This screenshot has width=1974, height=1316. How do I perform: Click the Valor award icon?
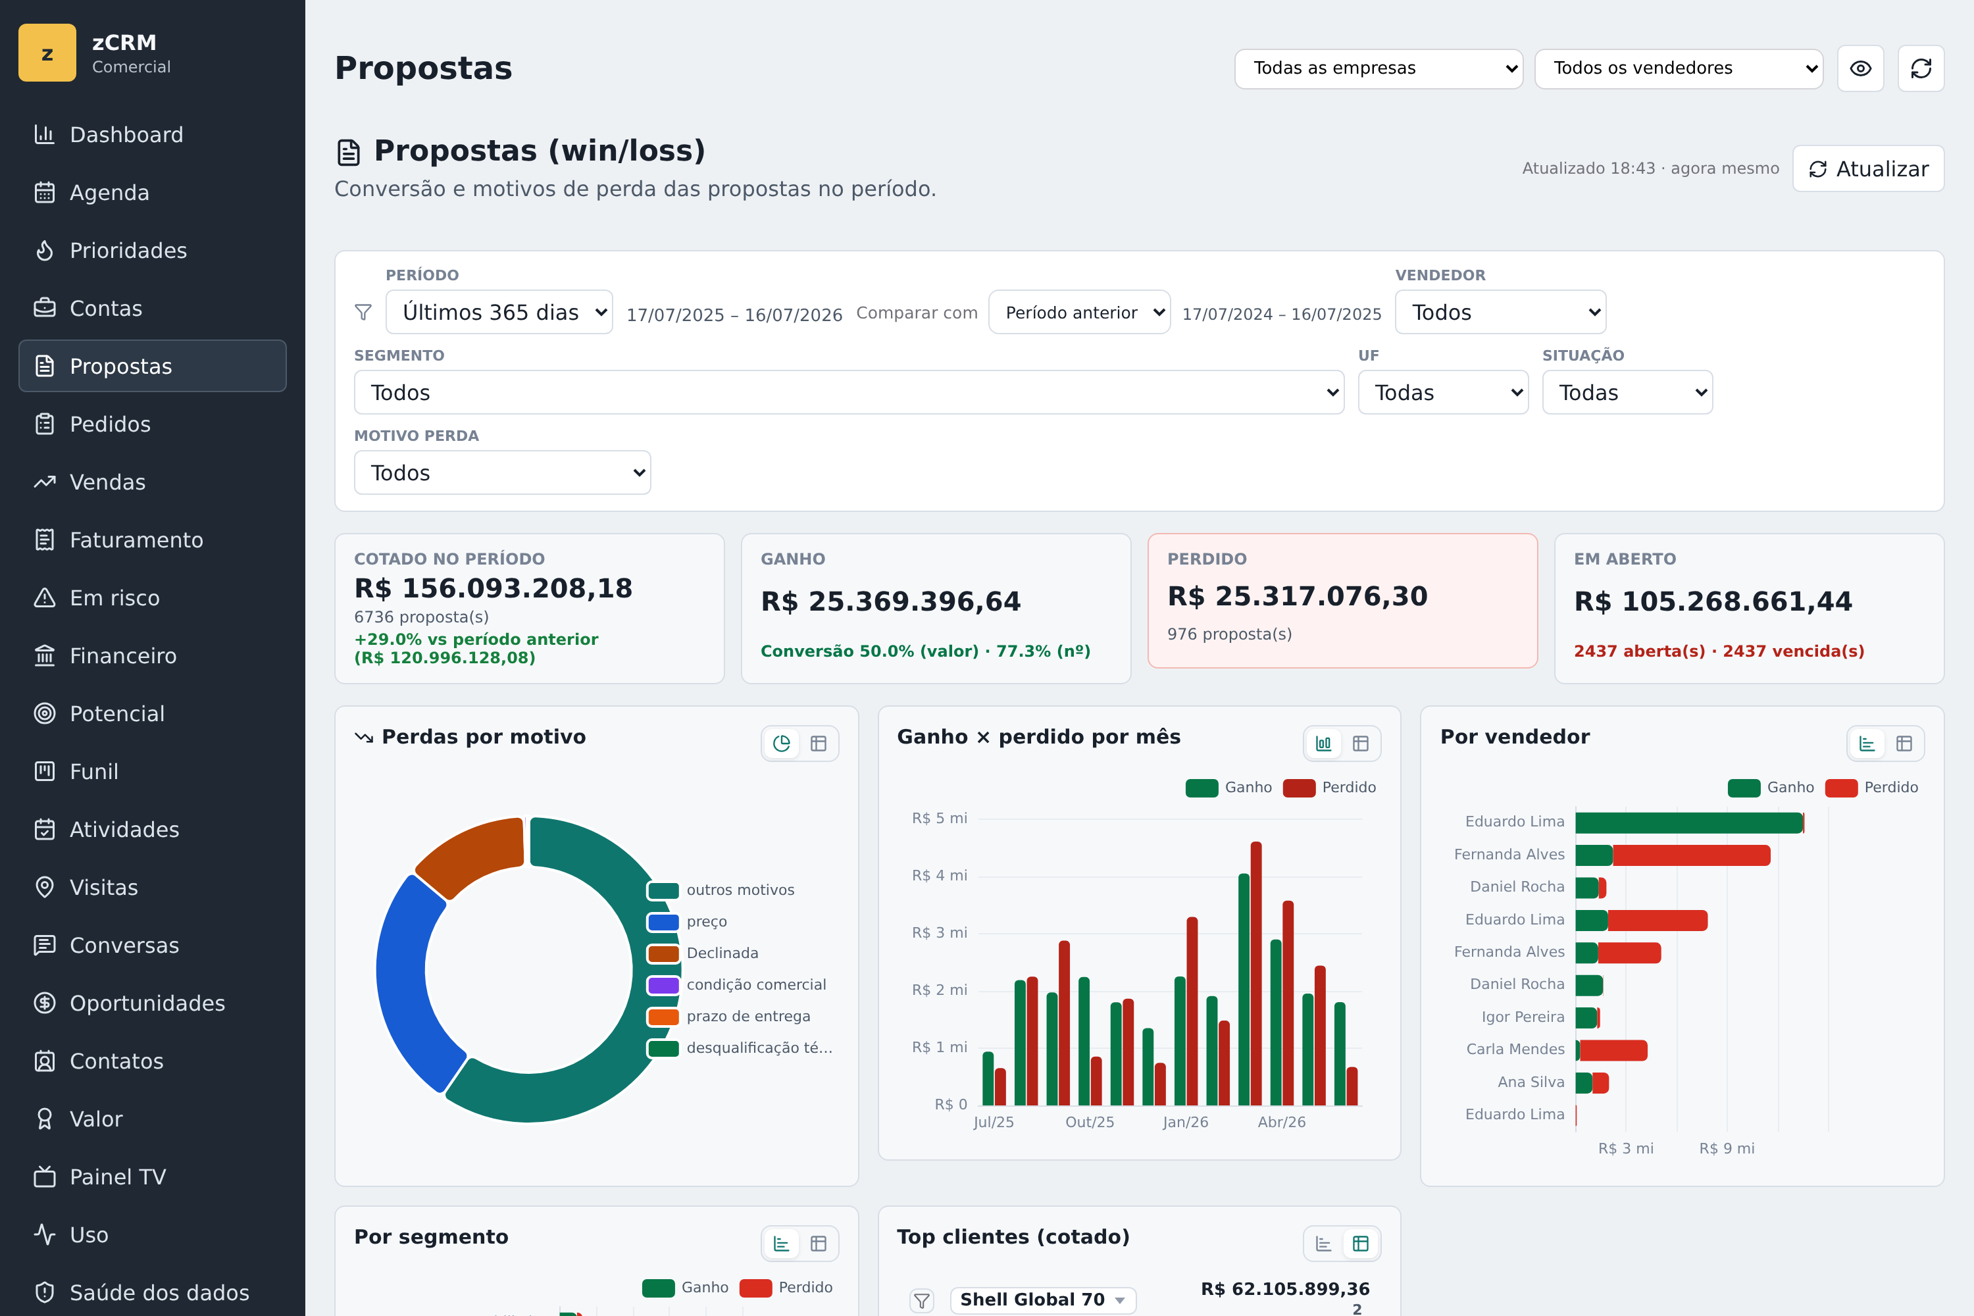45,1119
